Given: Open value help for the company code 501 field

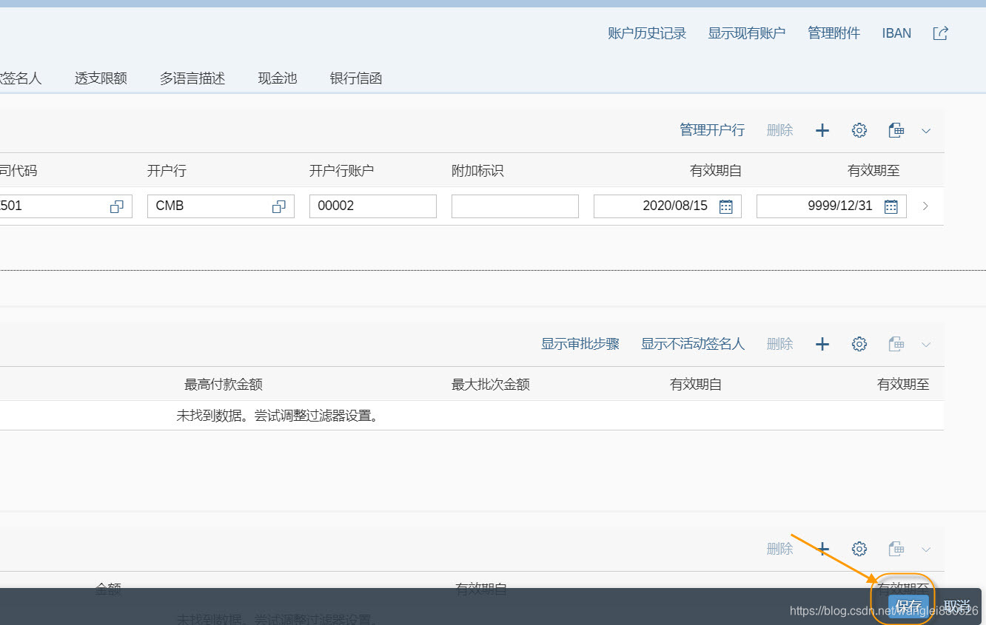Looking at the screenshot, I should pos(116,207).
